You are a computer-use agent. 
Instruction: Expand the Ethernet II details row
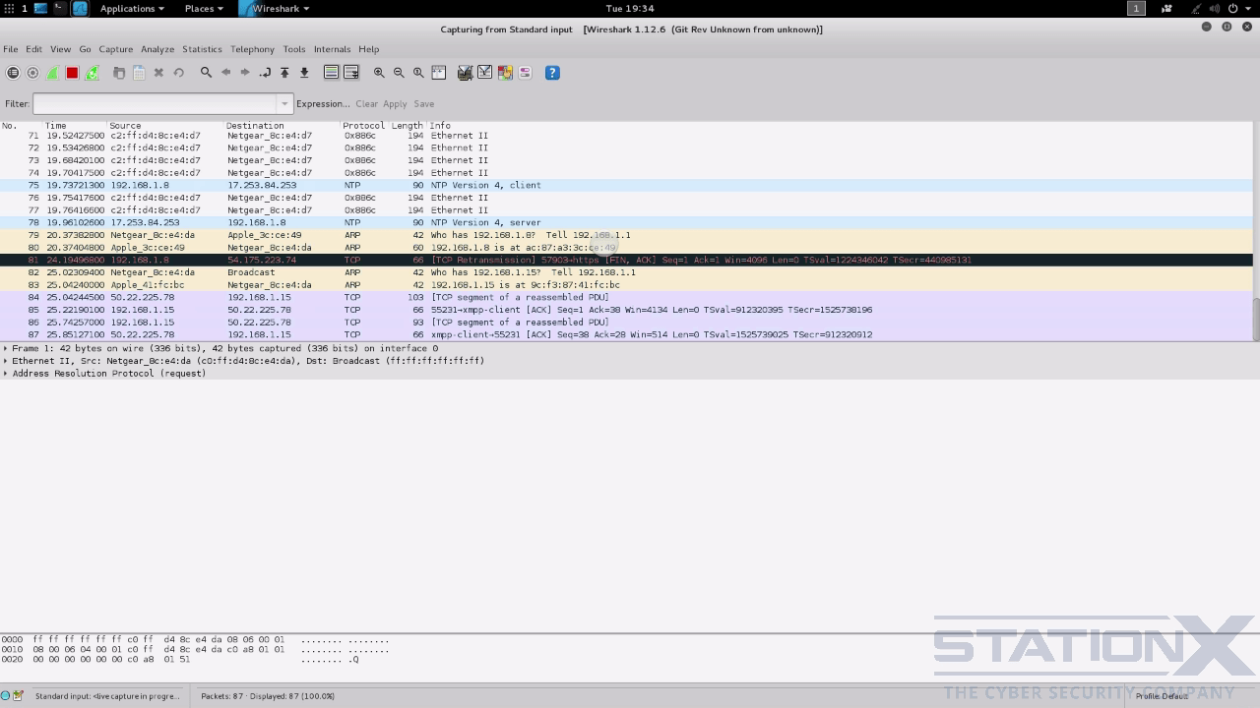[6, 361]
